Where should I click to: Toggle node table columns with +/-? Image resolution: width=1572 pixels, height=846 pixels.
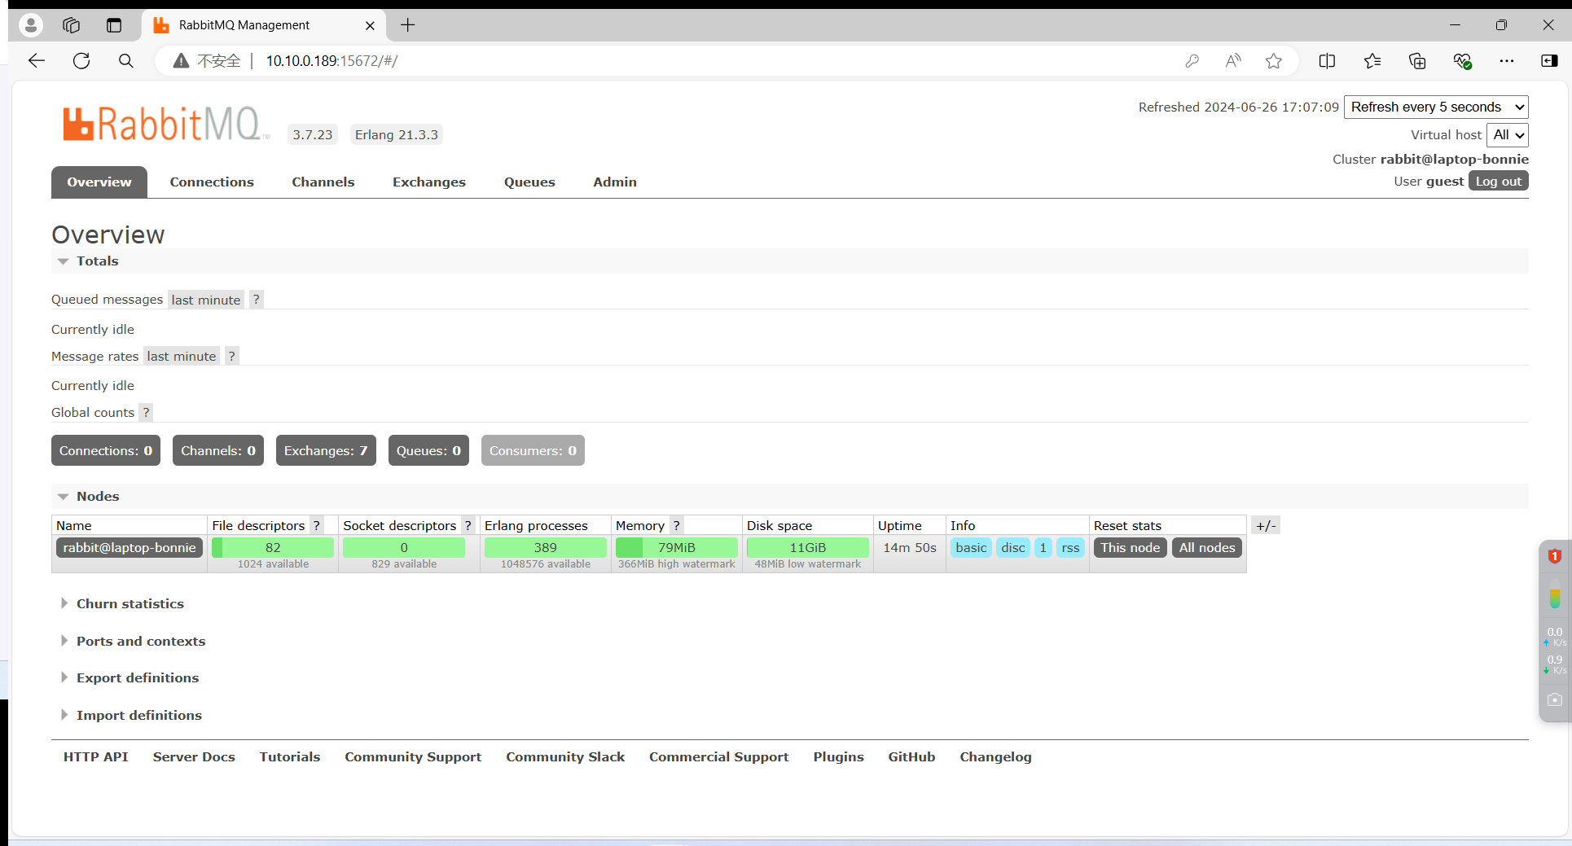pos(1266,525)
